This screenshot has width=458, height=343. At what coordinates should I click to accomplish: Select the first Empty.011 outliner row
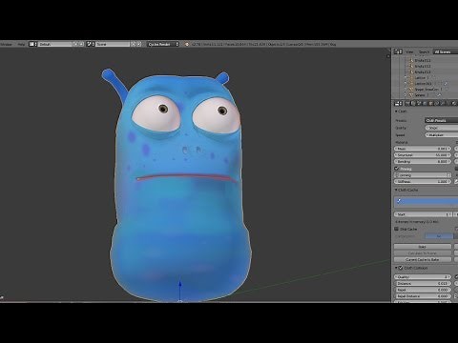423,60
